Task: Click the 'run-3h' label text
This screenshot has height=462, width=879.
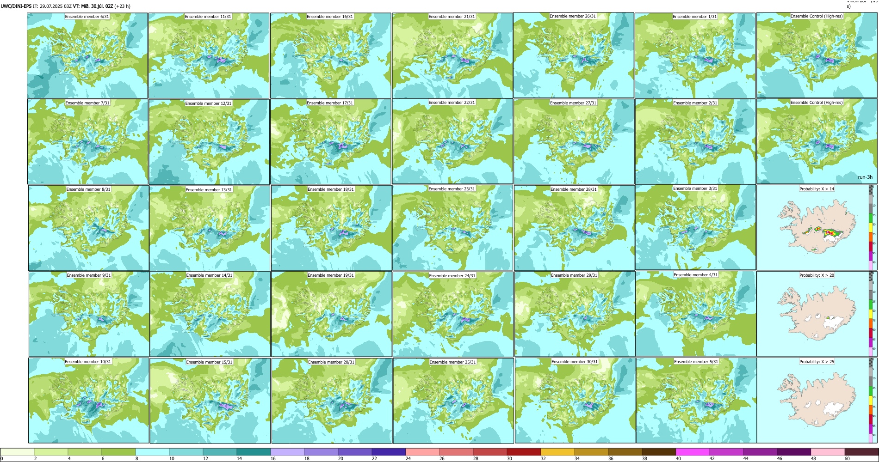Action: click(x=865, y=177)
